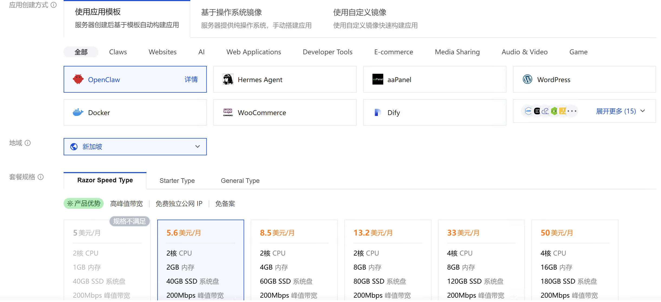This screenshot has width=661, height=302.
Task: Click the WordPress logo icon
Action: pos(527,79)
